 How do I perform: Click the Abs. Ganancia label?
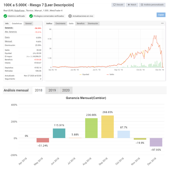click(x=11, y=32)
